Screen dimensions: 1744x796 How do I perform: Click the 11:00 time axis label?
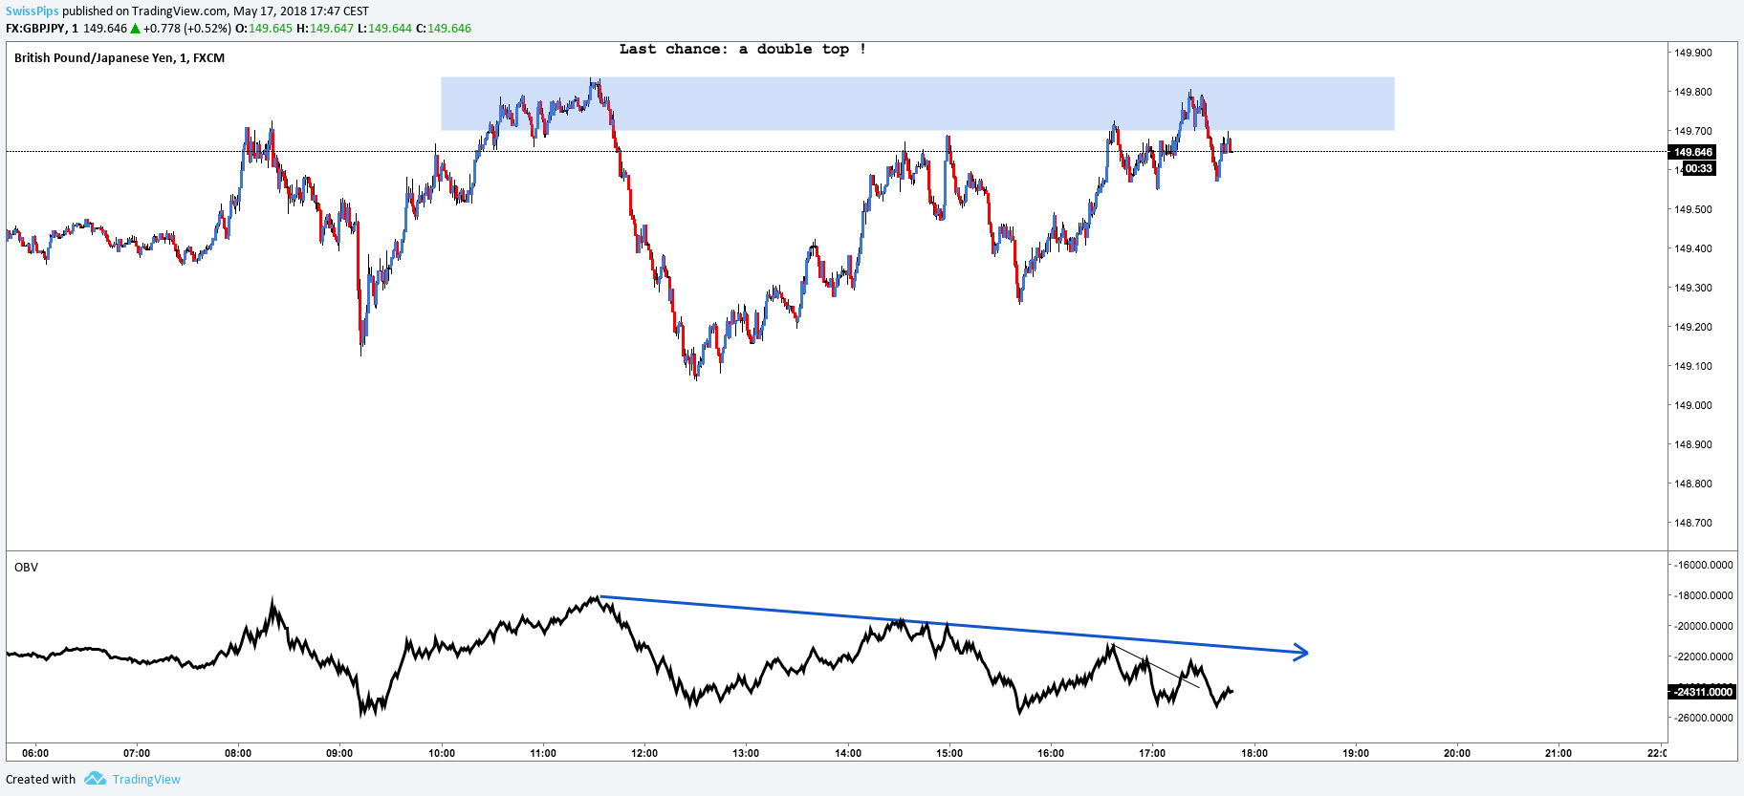tap(543, 753)
